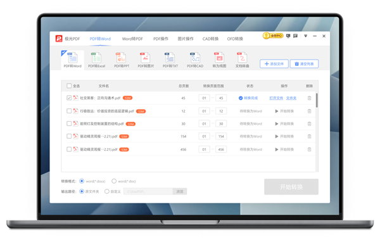Click the 清空列表 button
The height and width of the screenshot is (242, 380).
(304, 64)
